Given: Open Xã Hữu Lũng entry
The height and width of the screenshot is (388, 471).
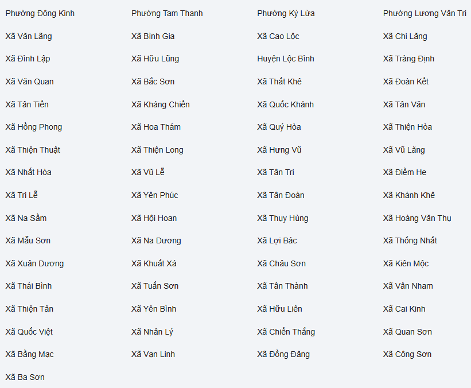Looking at the screenshot, I should point(155,59).
